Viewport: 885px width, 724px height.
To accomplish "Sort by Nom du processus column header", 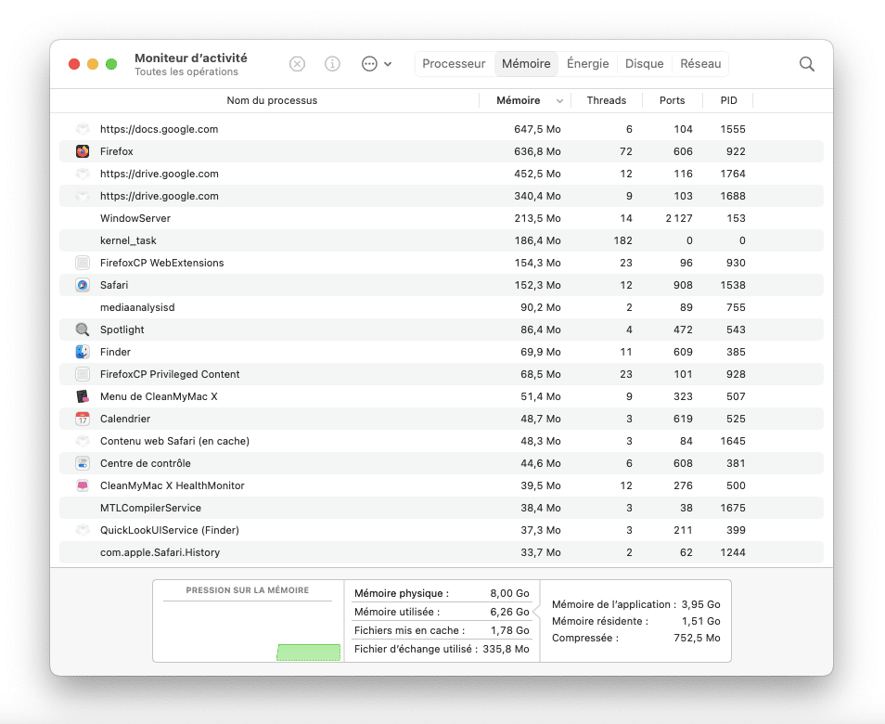I will [x=272, y=100].
